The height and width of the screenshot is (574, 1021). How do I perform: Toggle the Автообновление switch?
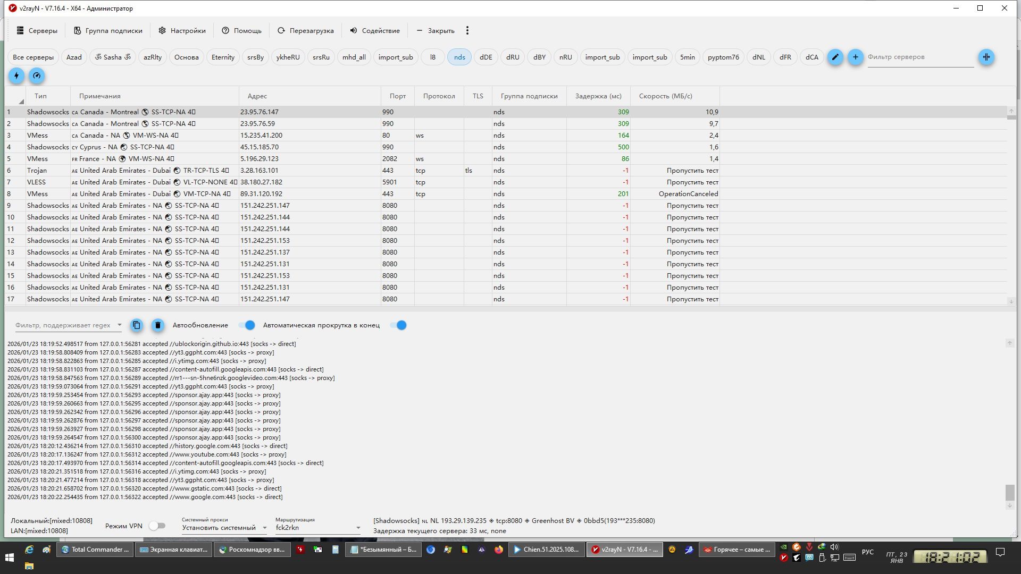(247, 325)
